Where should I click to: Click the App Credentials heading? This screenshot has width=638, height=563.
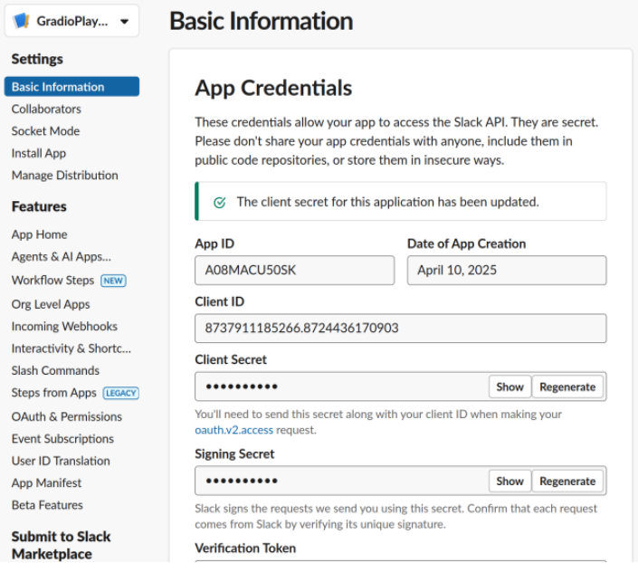point(273,88)
